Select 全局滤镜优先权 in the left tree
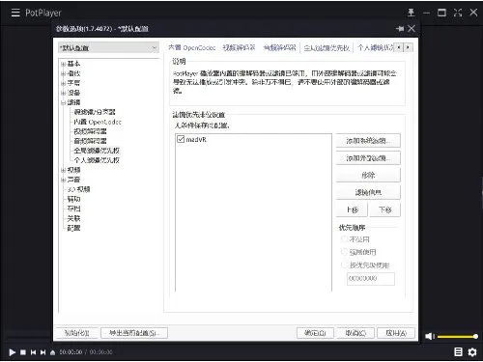The height and width of the screenshot is (362, 483). point(97,151)
